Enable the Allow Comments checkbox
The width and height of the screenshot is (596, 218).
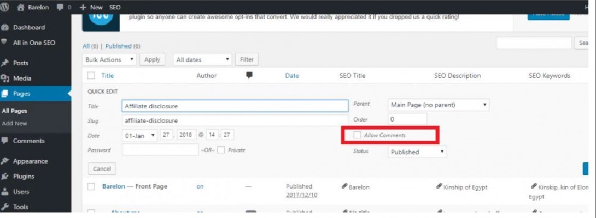[x=357, y=135]
